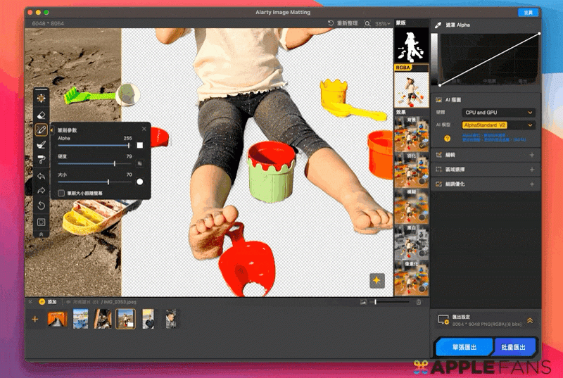The width and height of the screenshot is (563, 378).
Task: Click the Redo arrow in the toolbar
Action: click(x=42, y=190)
